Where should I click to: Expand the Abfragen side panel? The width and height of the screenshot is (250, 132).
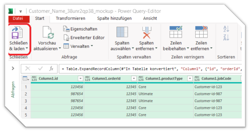pos(13,68)
